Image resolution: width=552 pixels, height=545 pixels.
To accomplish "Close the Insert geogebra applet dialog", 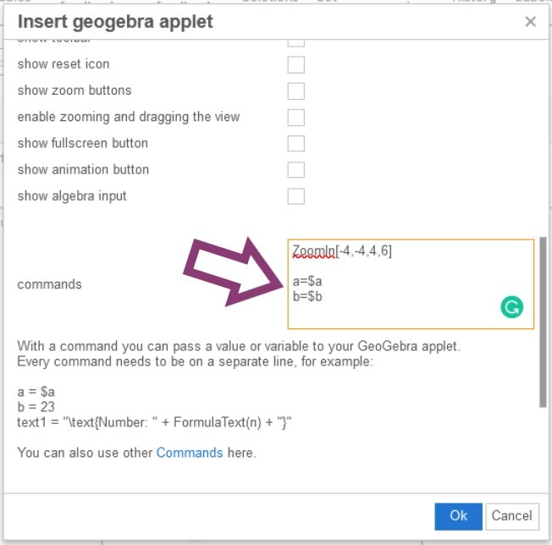I will (x=531, y=22).
